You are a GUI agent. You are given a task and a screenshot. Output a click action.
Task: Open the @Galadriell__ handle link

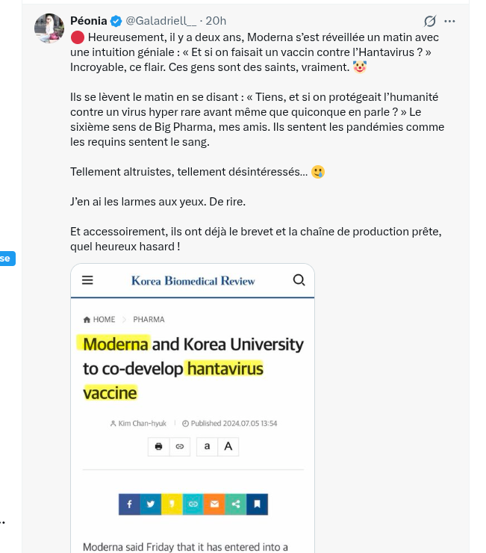(x=161, y=21)
